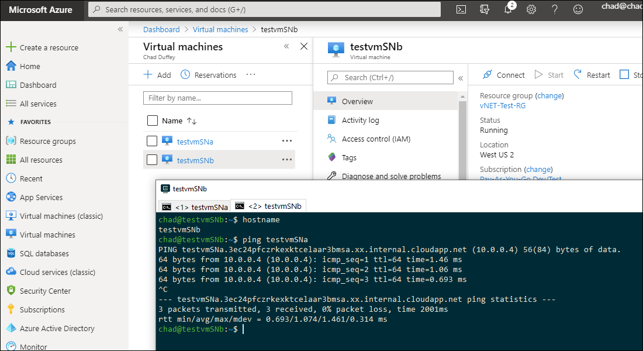
Task: Collapse the Virtual machines blade
Action: [286, 46]
